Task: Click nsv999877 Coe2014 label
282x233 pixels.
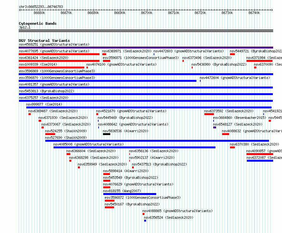Action: point(44,104)
